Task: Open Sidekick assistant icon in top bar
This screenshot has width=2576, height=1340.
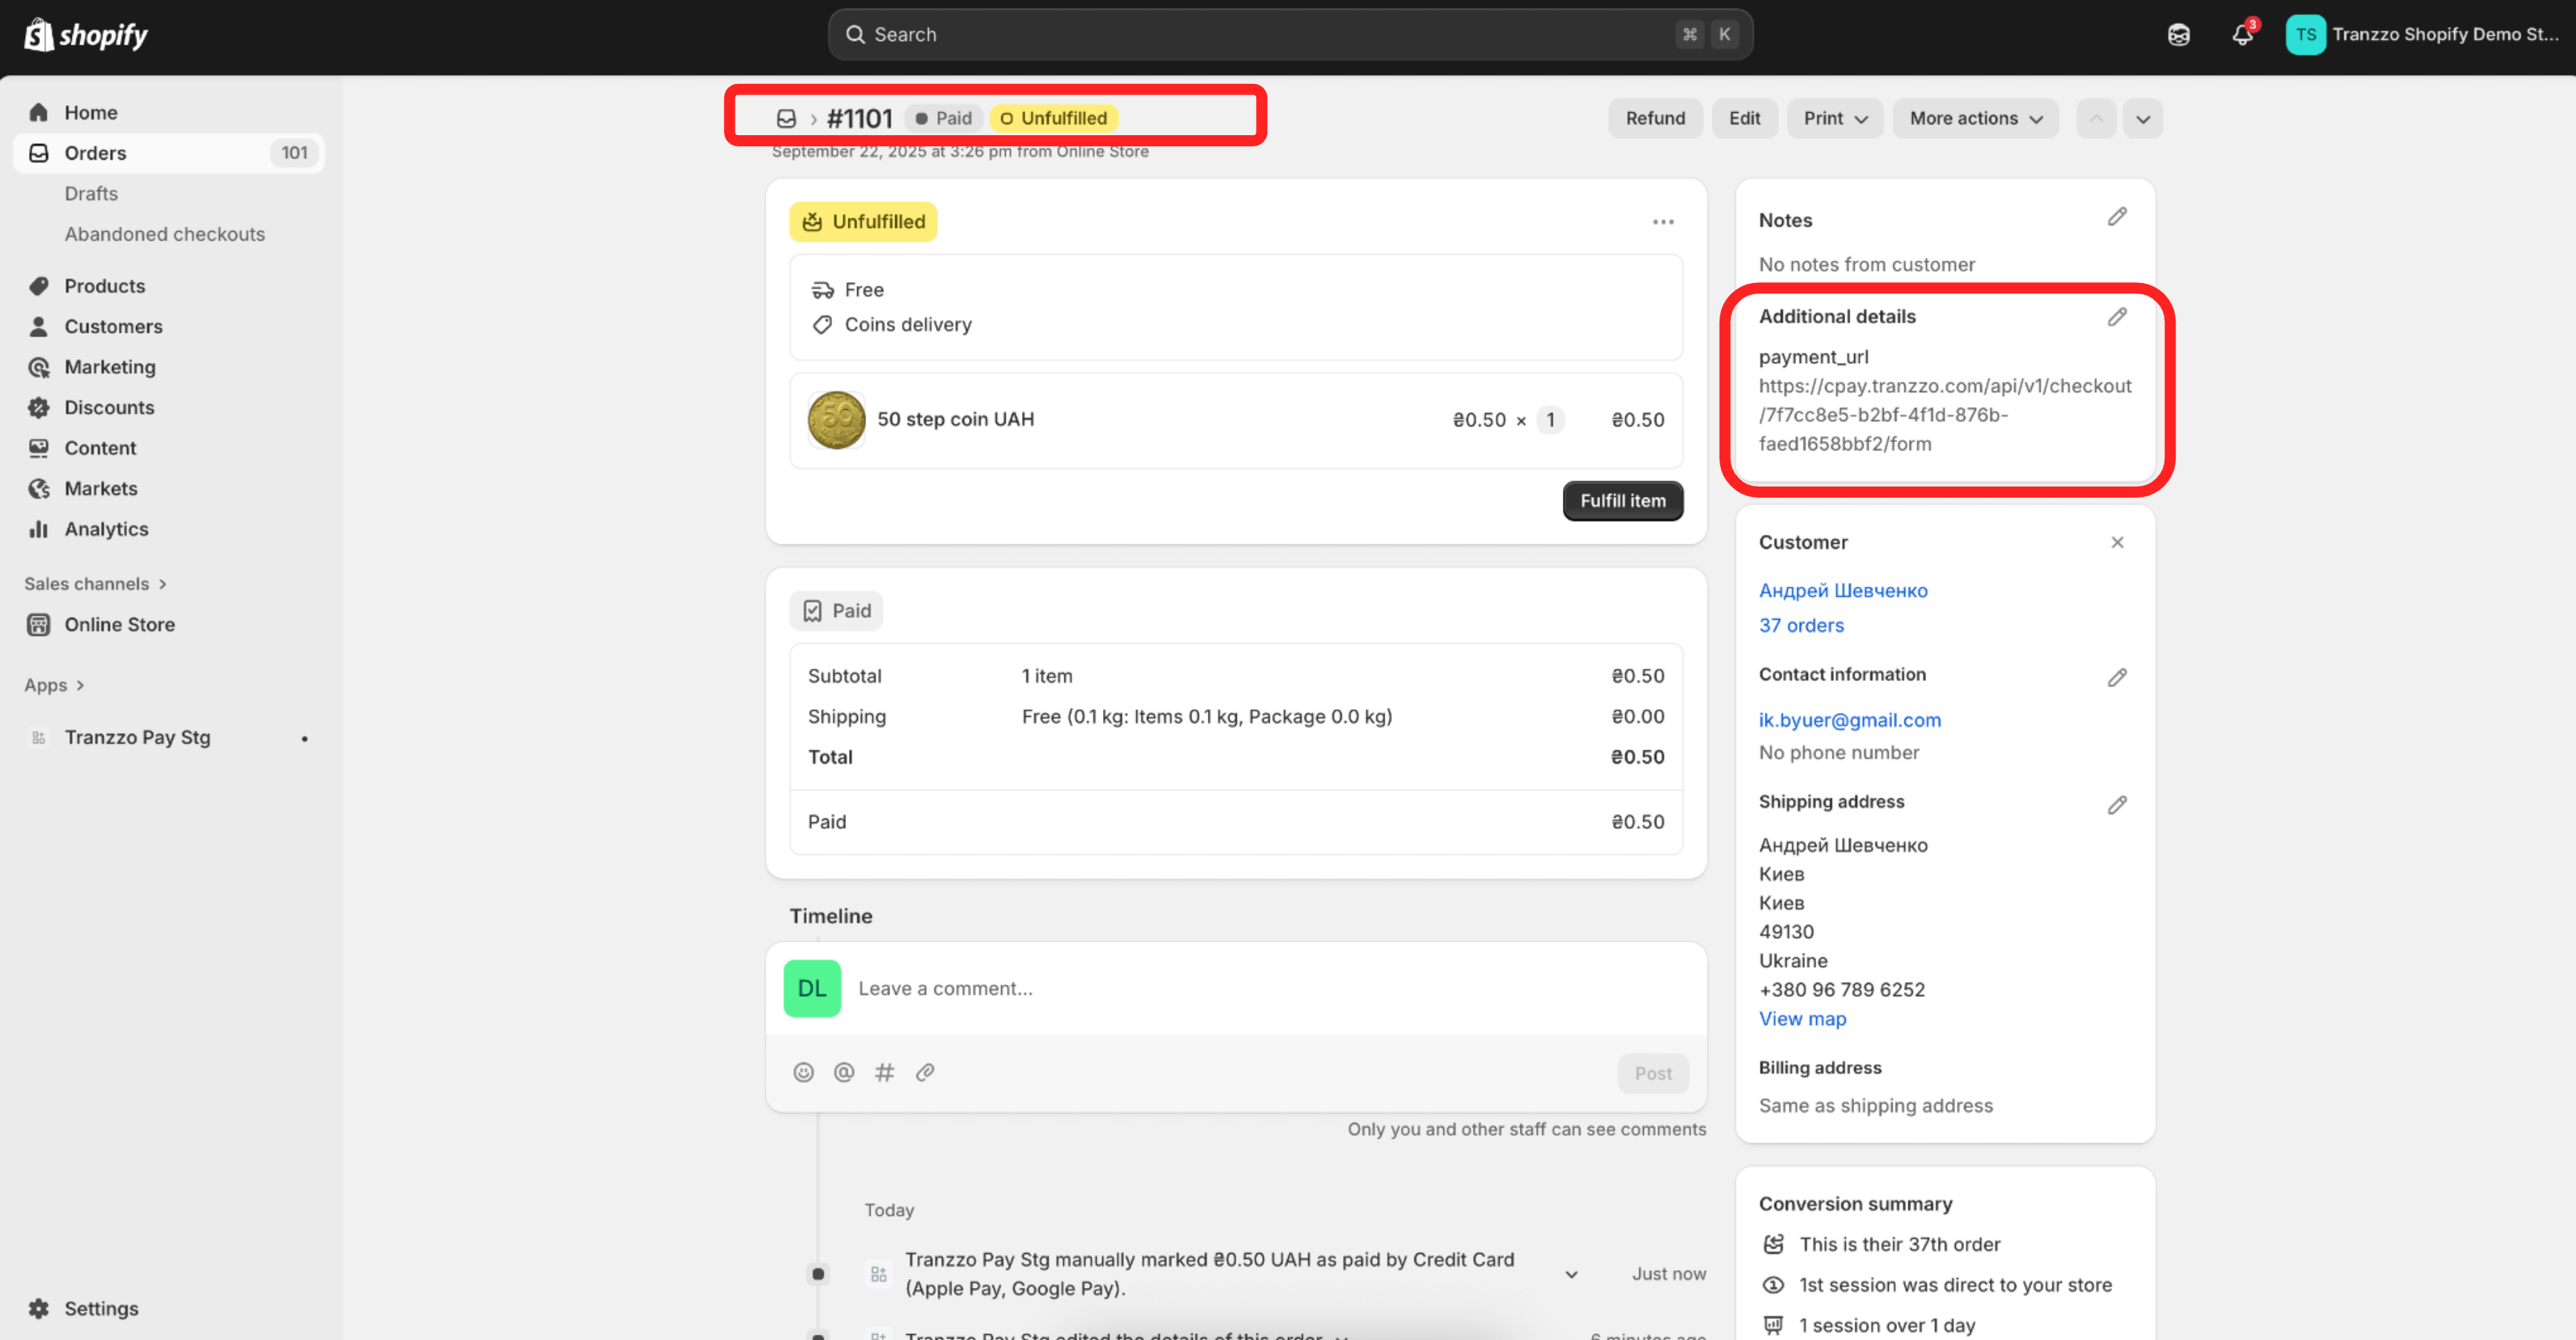Action: tap(2178, 35)
